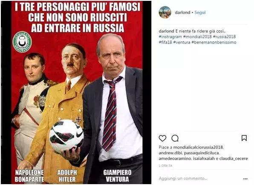Open the #mondiali2018 hashtag

(197, 37)
